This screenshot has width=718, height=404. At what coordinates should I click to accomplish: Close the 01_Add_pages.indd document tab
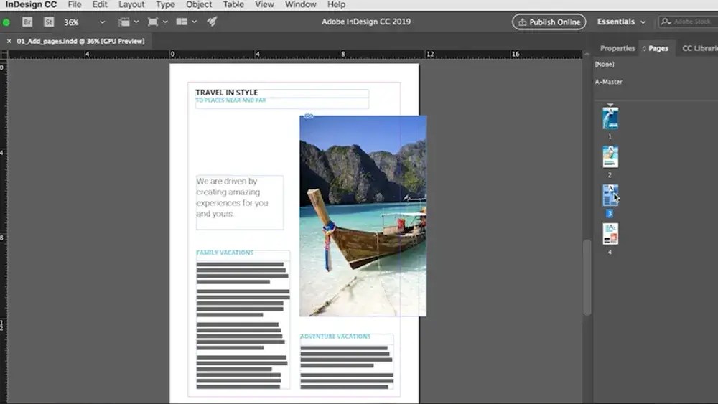click(x=9, y=41)
